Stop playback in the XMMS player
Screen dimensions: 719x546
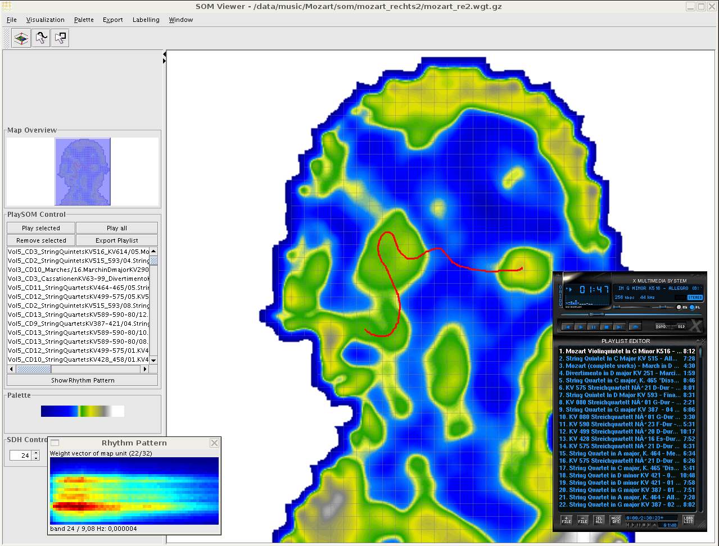606,326
